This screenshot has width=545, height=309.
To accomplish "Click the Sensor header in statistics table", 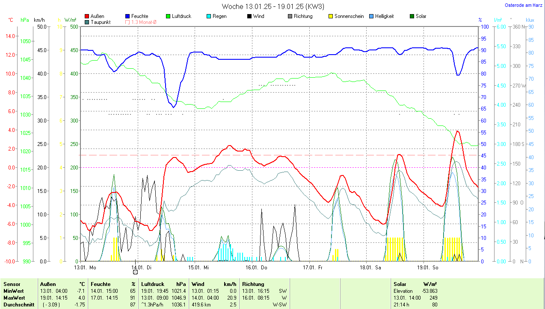I will [x=12, y=284].
